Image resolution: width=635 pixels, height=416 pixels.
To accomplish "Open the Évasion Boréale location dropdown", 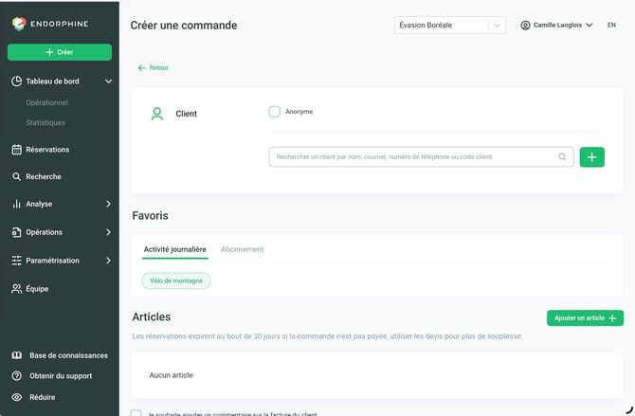I will click(450, 26).
